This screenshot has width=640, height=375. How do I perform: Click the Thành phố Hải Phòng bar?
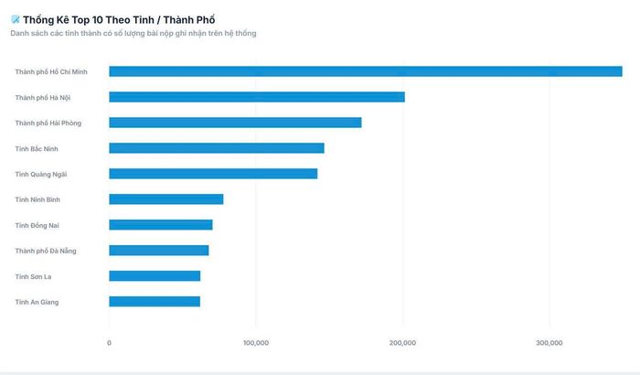pos(235,123)
